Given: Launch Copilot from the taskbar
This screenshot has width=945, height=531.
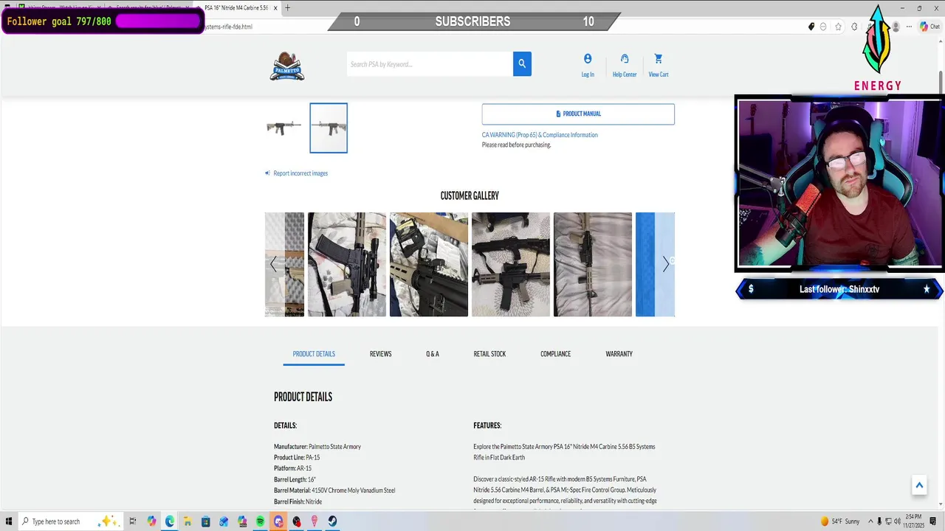Looking at the screenshot, I should point(151,521).
